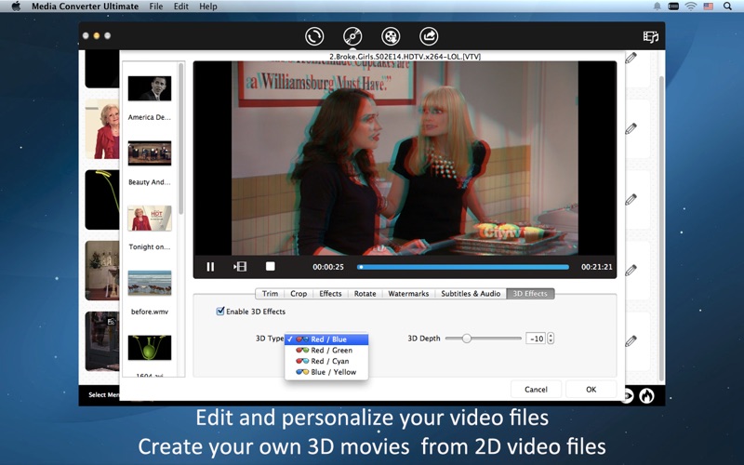Switch to the Trim tab
This screenshot has height=465, width=744.
270,294
